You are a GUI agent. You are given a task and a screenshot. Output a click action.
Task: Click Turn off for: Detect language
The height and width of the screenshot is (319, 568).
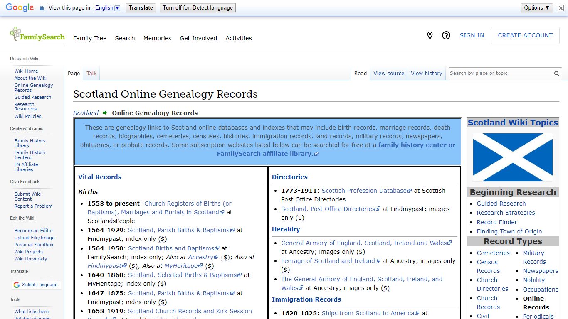click(198, 7)
